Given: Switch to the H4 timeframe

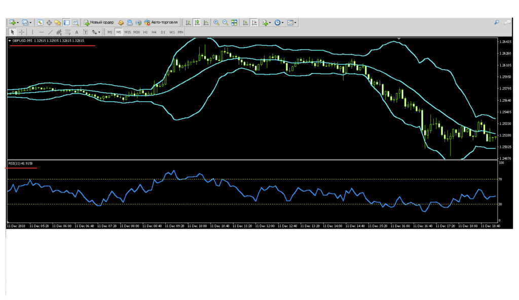Looking at the screenshot, I should (x=154, y=32).
